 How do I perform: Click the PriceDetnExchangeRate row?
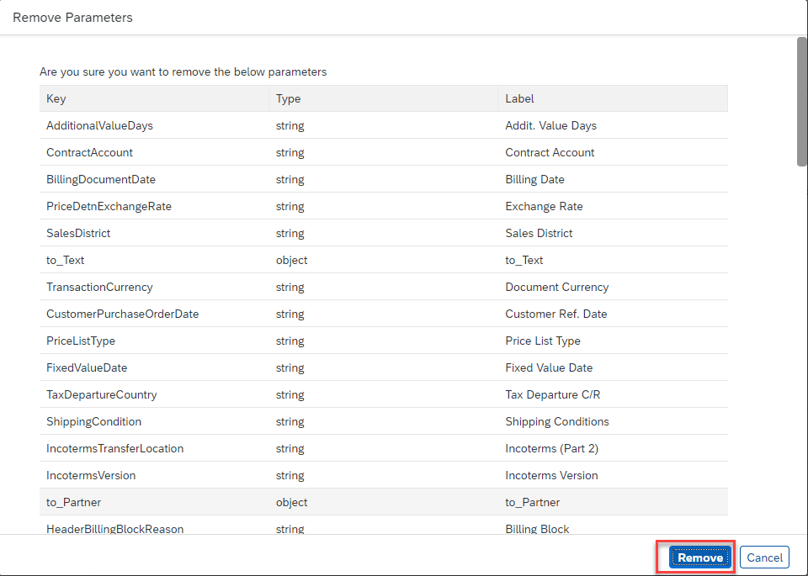[109, 206]
